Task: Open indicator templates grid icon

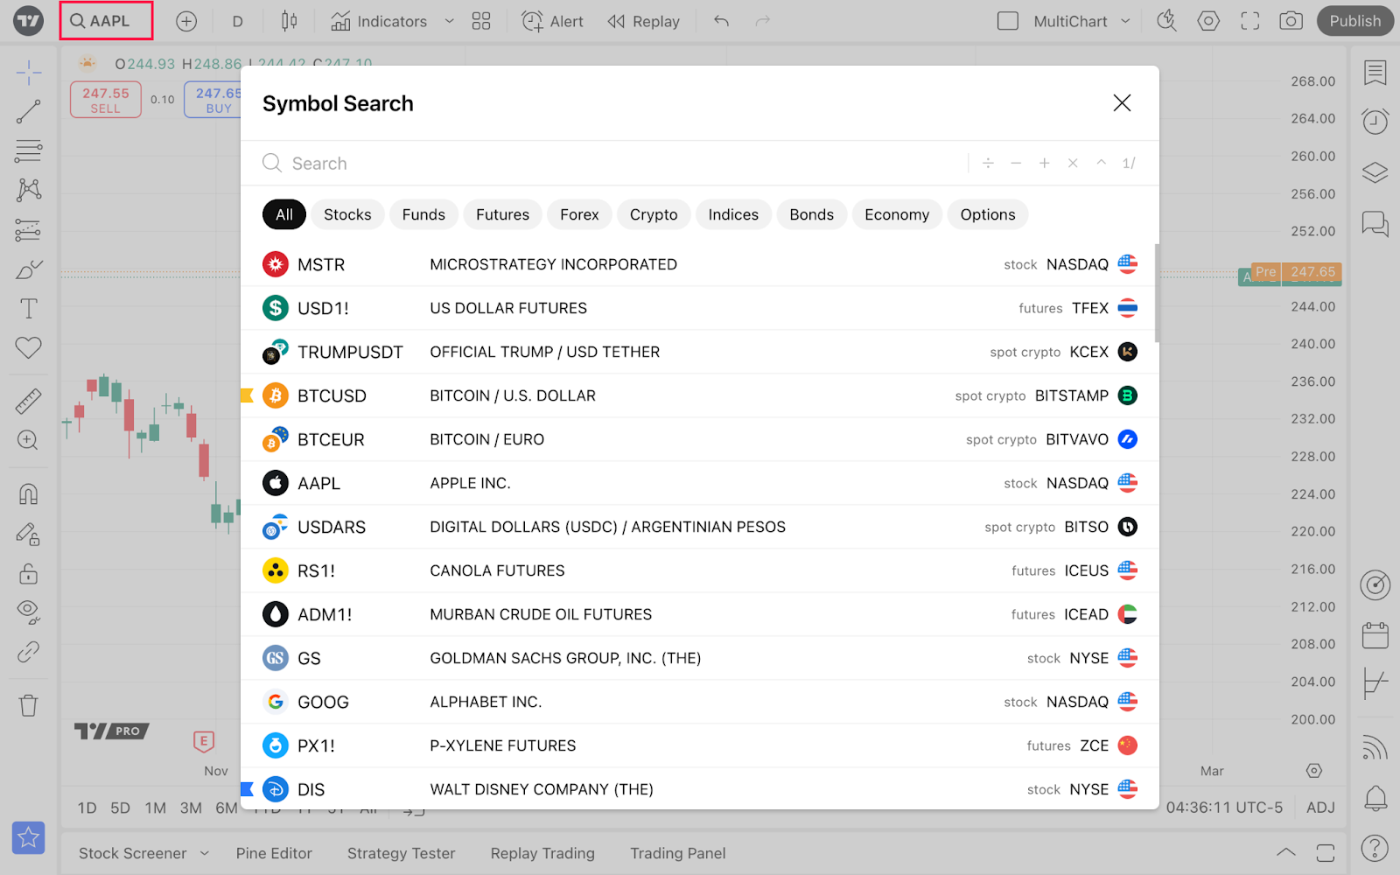Action: click(481, 21)
